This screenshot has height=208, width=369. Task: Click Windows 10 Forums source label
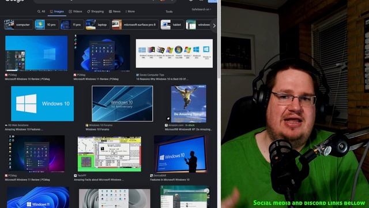click(100, 125)
